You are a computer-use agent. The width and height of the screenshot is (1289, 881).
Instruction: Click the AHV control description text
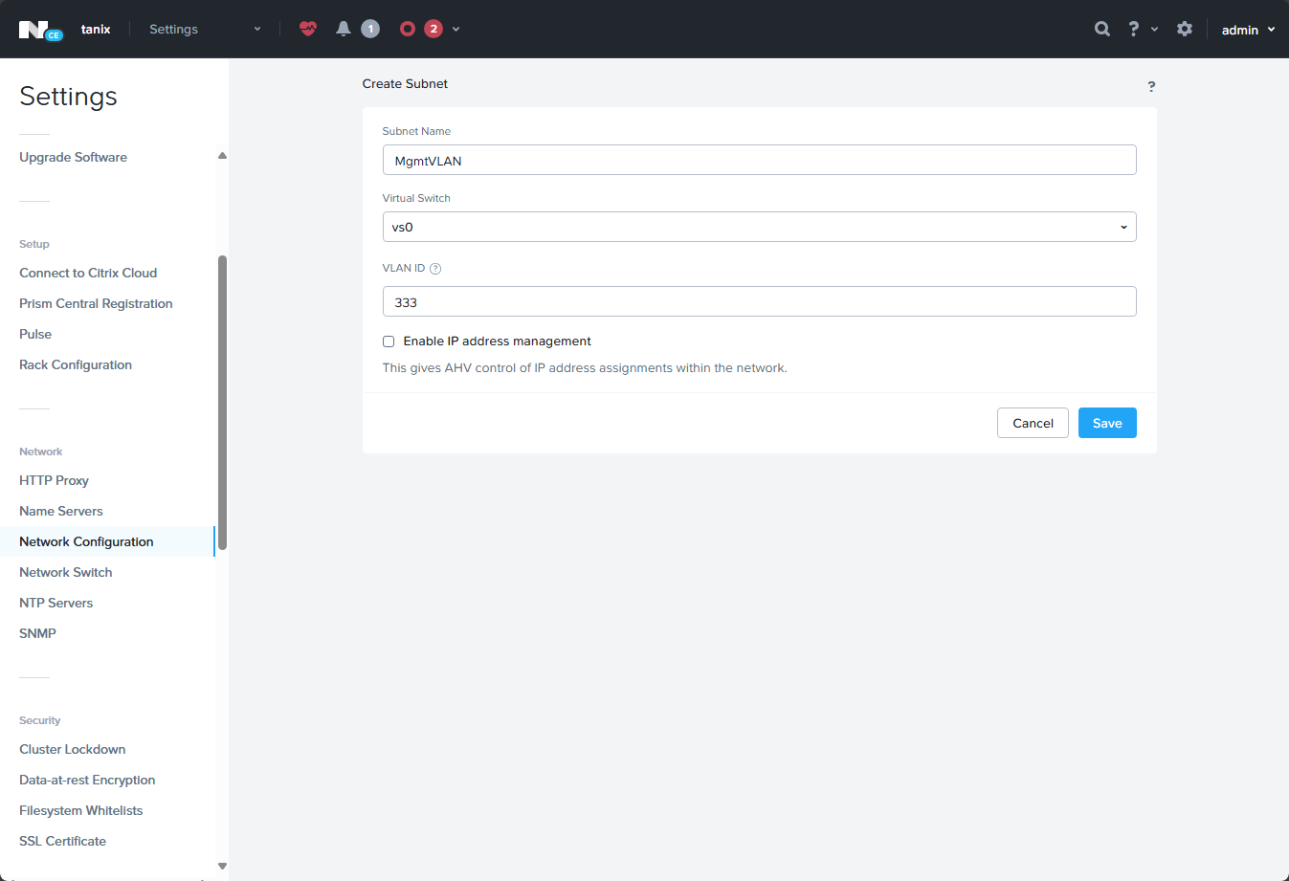pos(585,368)
